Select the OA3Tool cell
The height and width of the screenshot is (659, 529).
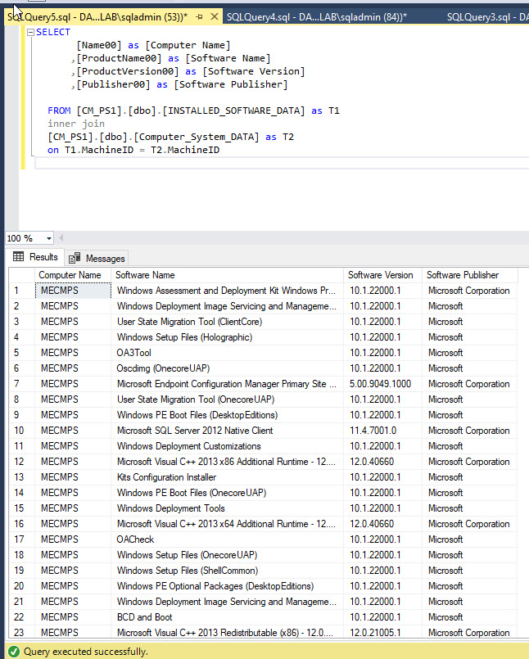[134, 353]
